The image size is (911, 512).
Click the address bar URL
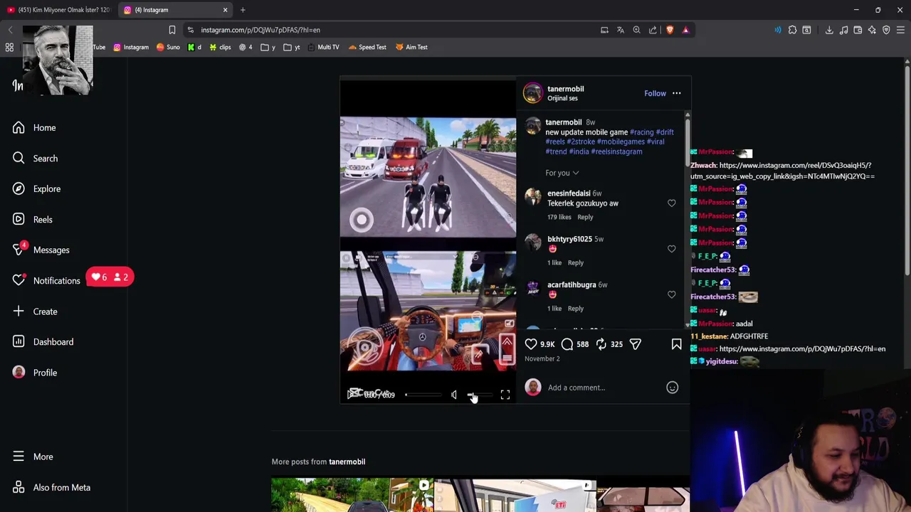[260, 30]
